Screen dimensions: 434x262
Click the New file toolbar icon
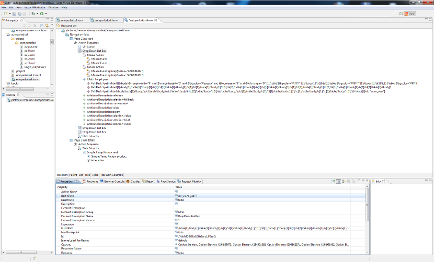[5, 13]
